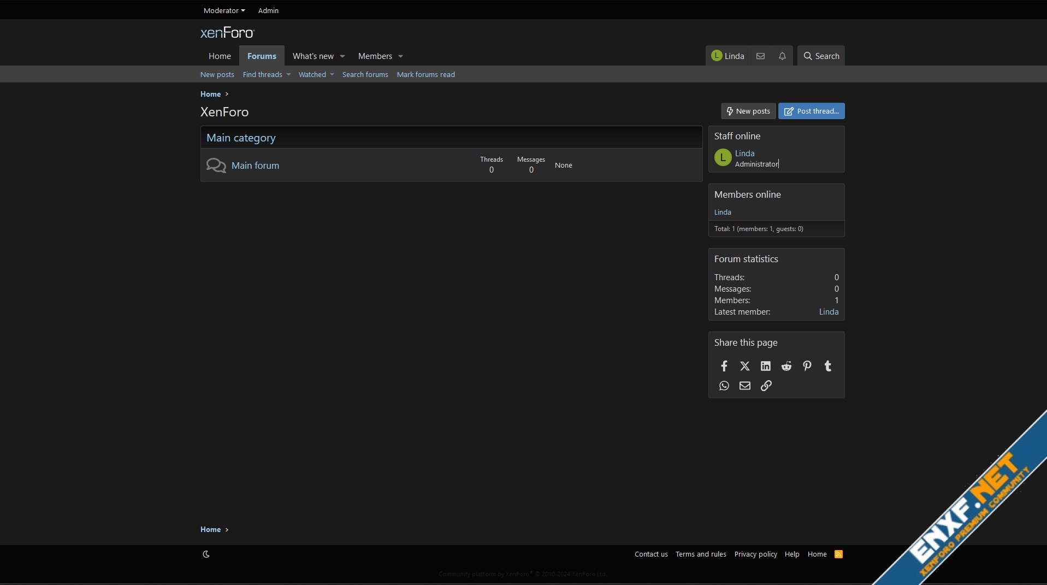Open Linda under Members online
The width and height of the screenshot is (1047, 585).
pos(723,212)
